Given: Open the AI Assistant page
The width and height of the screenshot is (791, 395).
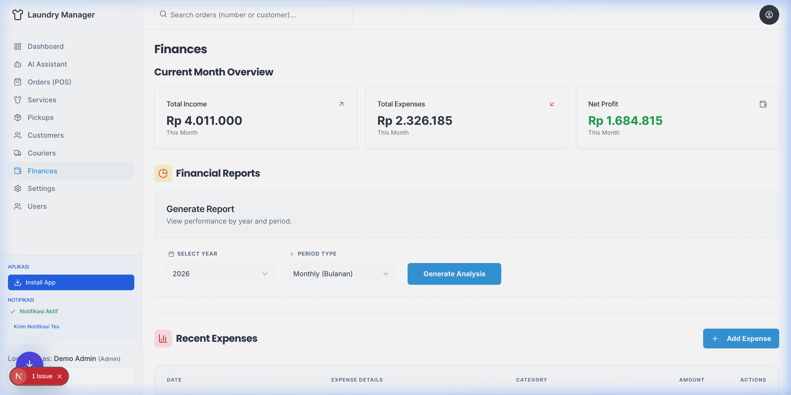Looking at the screenshot, I should (47, 64).
